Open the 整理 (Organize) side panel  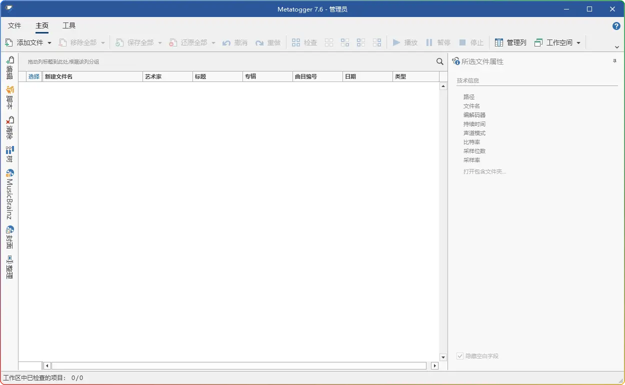pyautogui.click(x=9, y=267)
